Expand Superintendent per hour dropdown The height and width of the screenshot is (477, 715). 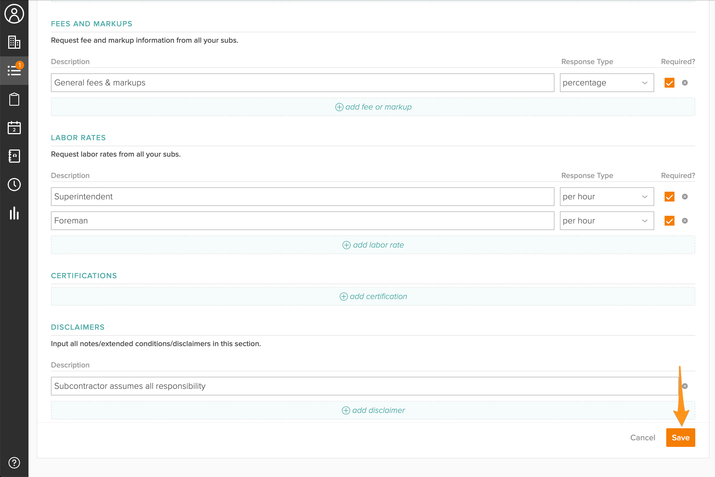tap(607, 197)
